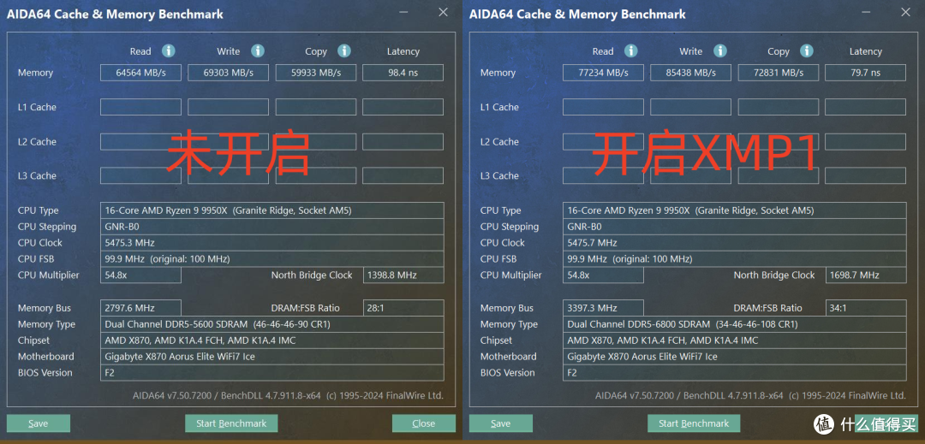Viewport: 925px width, 444px height.
Task: Click Save in the left window
Action: [39, 423]
